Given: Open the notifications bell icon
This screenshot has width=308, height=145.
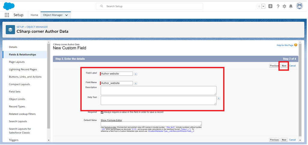Looking at the screenshot, I should [x=291, y=6].
